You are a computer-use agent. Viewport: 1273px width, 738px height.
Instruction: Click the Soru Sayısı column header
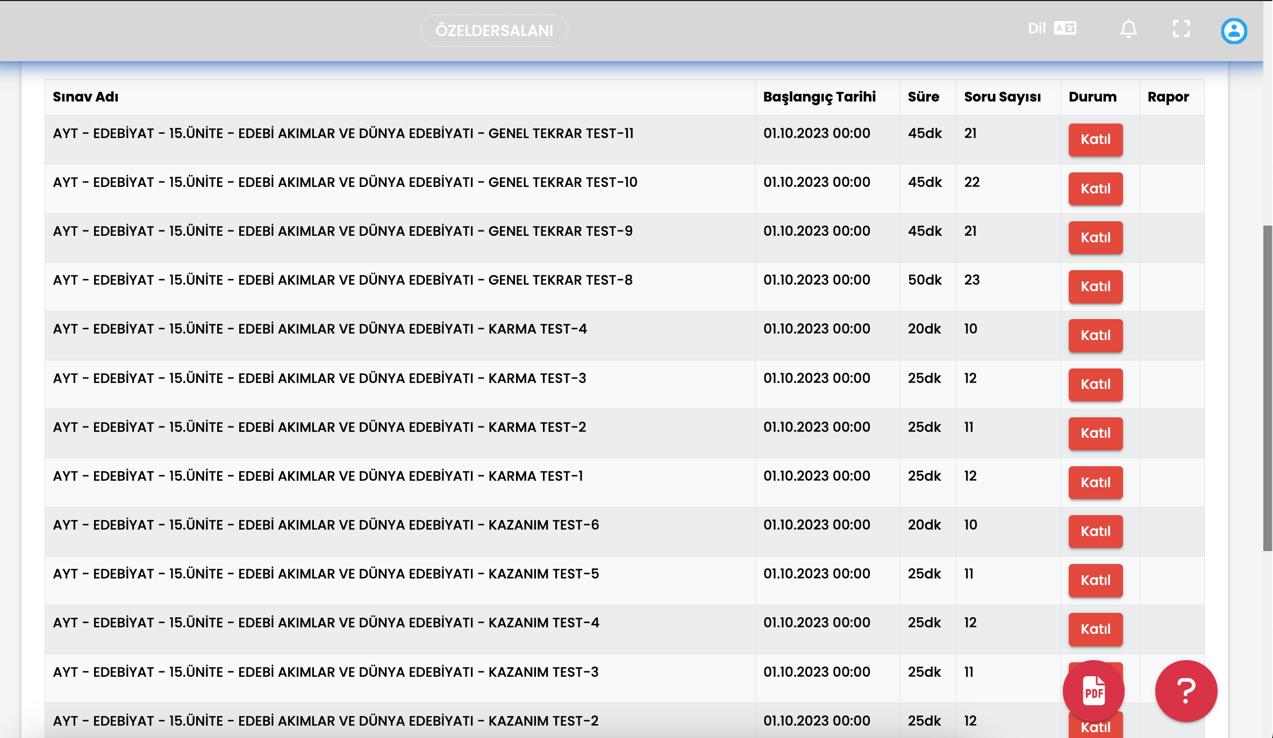click(x=1002, y=97)
